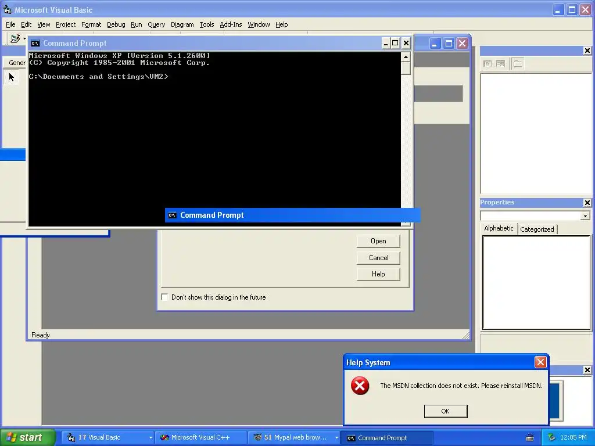Click Open in the New Project dialog
Screen dimensions: 595x446
click(378, 241)
